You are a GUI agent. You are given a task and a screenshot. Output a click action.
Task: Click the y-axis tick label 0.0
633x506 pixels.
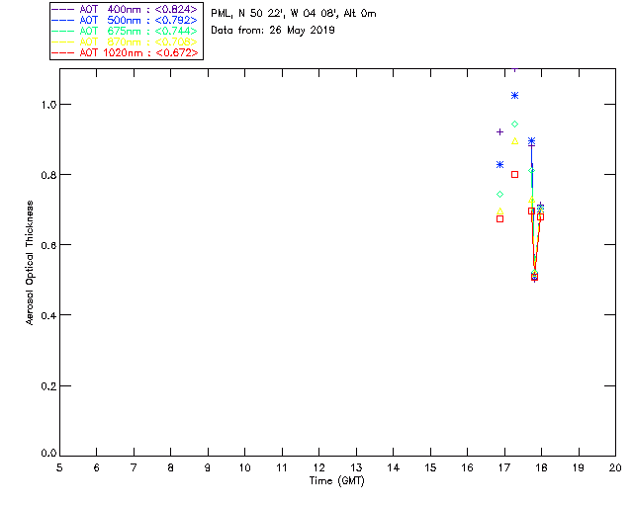pyautogui.click(x=48, y=453)
